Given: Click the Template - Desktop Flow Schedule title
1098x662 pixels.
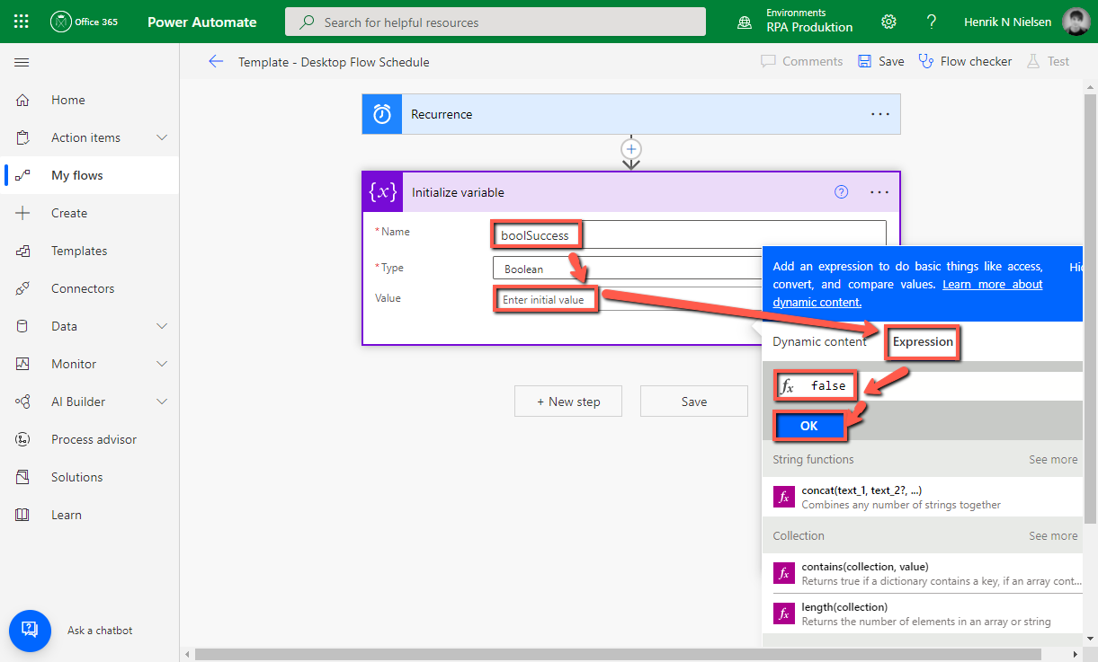Looking at the screenshot, I should [334, 62].
